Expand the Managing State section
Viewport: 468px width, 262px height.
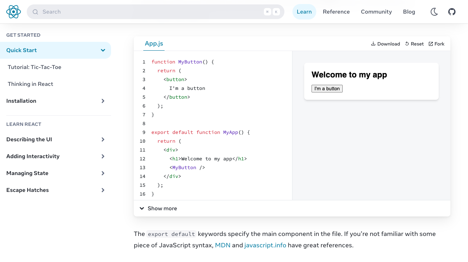coord(103,173)
